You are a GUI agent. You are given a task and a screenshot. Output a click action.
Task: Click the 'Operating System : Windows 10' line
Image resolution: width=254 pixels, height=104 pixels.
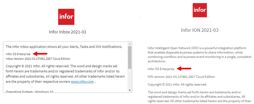click(29, 91)
